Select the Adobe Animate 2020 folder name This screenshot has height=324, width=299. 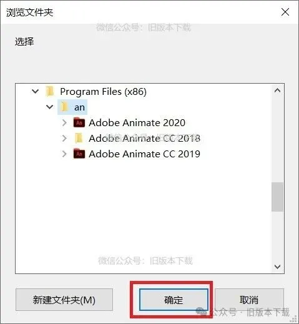click(x=137, y=123)
